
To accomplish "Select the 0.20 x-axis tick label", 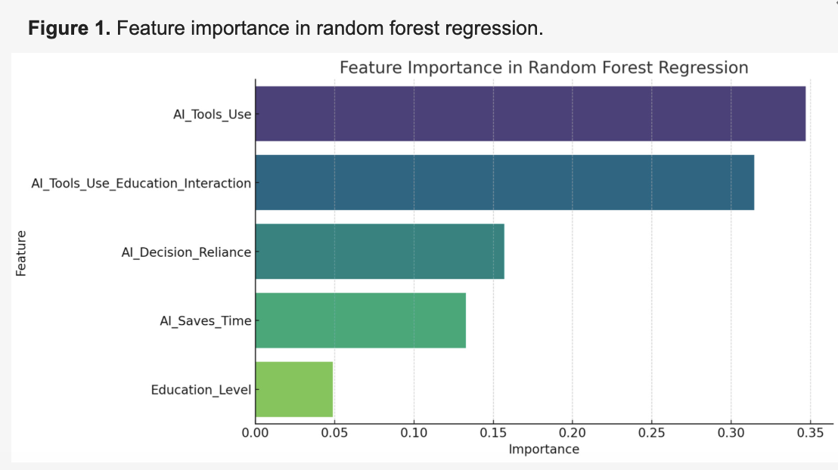I will 573,434.
